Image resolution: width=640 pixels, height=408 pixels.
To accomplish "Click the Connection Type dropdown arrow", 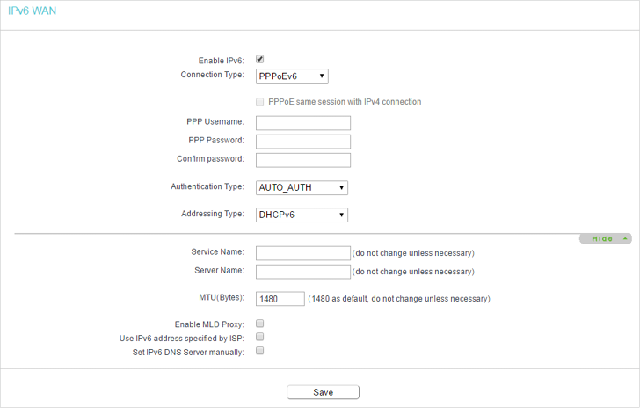I will tap(322, 76).
